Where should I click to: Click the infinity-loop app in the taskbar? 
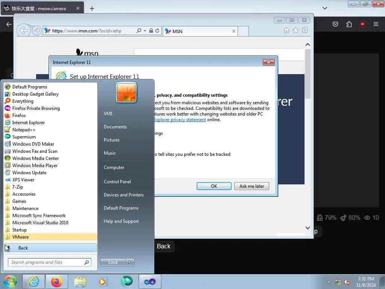click(150, 281)
